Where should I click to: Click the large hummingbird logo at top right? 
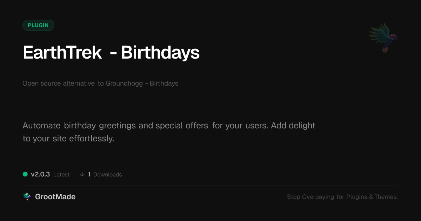point(383,38)
